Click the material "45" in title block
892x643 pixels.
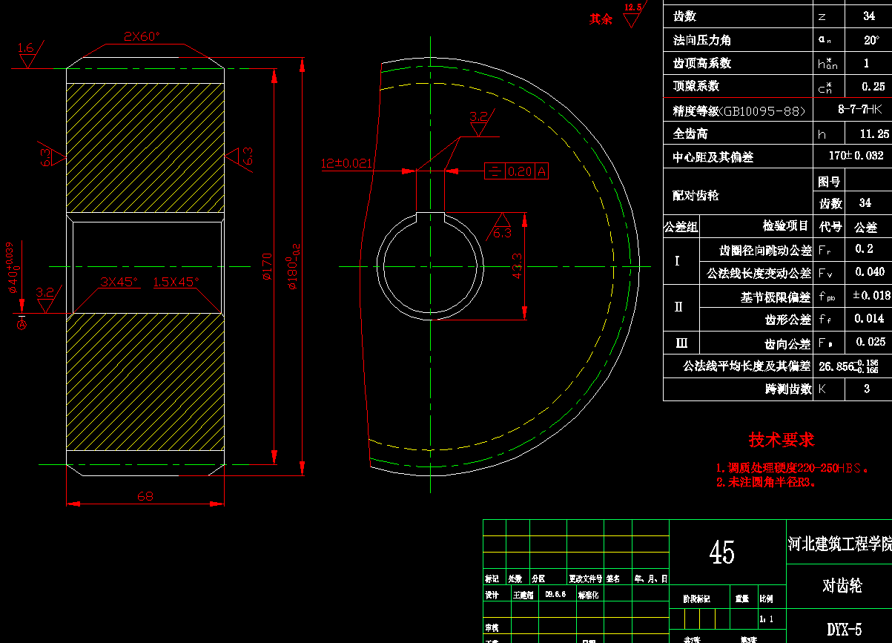pos(722,553)
